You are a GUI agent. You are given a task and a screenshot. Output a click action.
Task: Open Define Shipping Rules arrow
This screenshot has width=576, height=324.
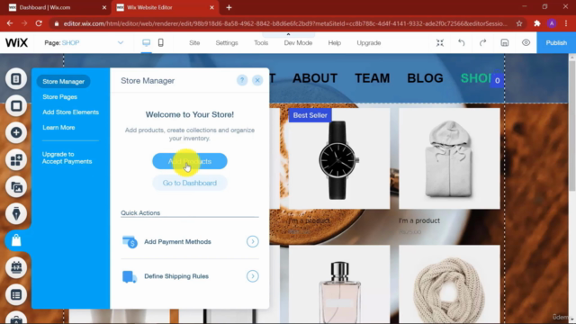[x=252, y=276]
